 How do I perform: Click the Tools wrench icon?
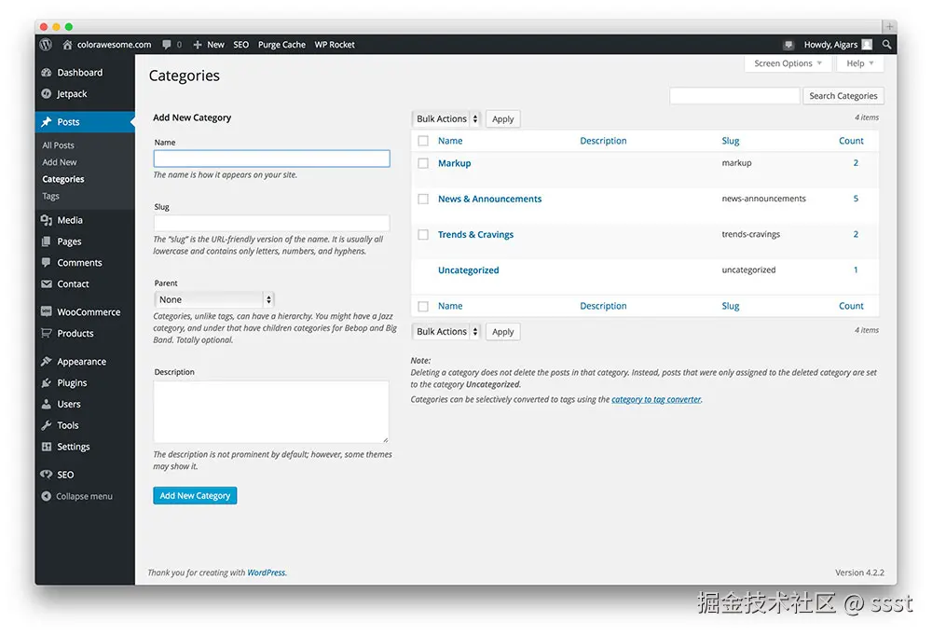point(47,425)
